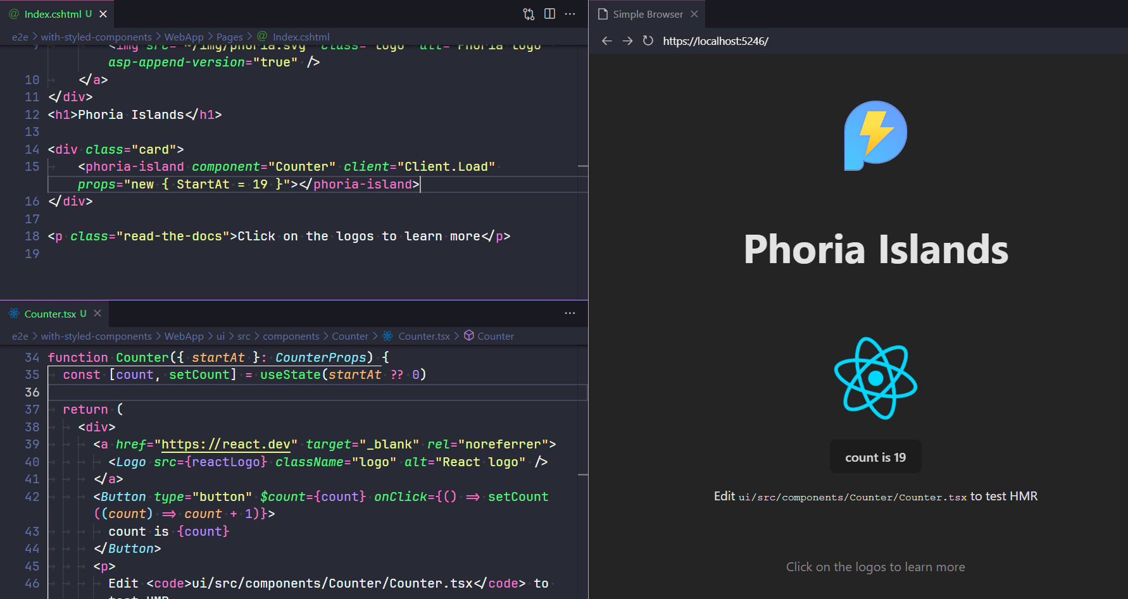Click line number 37 in Counter.tsx
The image size is (1128, 599).
(x=32, y=409)
